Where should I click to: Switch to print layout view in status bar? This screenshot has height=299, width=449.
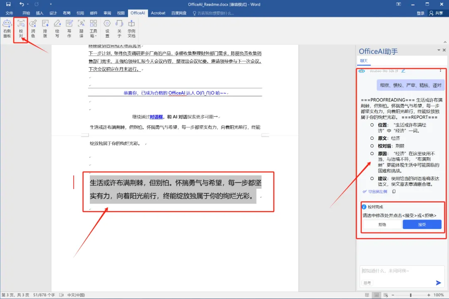(377, 295)
